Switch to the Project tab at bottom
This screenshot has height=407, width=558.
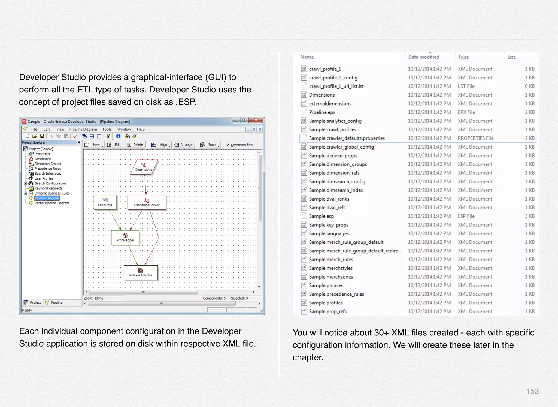pos(32,303)
